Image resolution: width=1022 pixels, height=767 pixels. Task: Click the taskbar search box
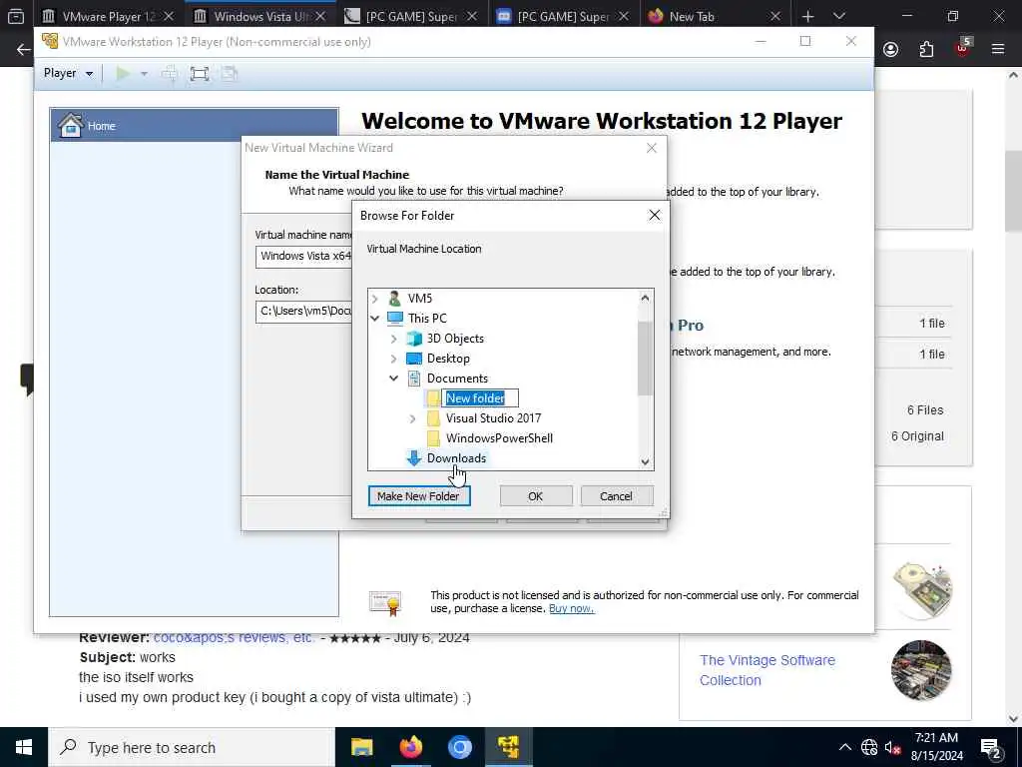coord(192,747)
